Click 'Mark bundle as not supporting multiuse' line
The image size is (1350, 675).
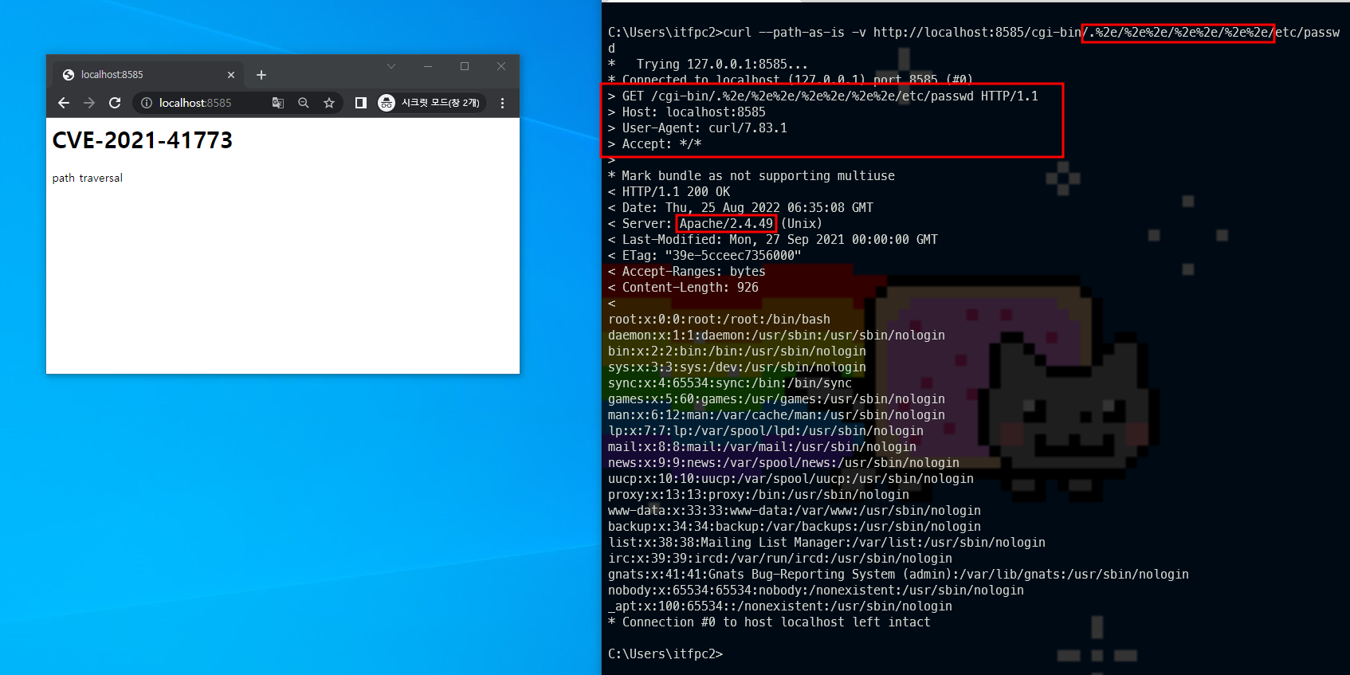(x=752, y=175)
